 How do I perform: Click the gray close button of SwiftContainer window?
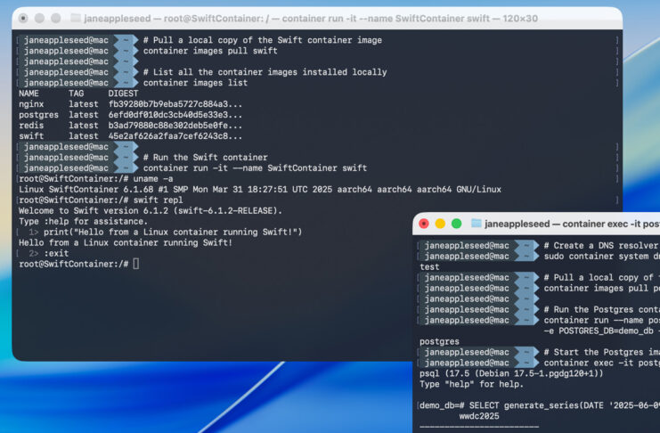pos(23,18)
